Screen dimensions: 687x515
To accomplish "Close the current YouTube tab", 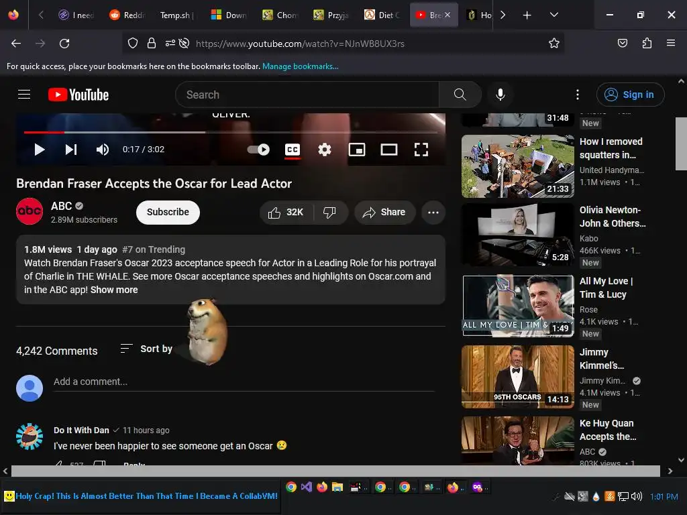I will point(447,15).
